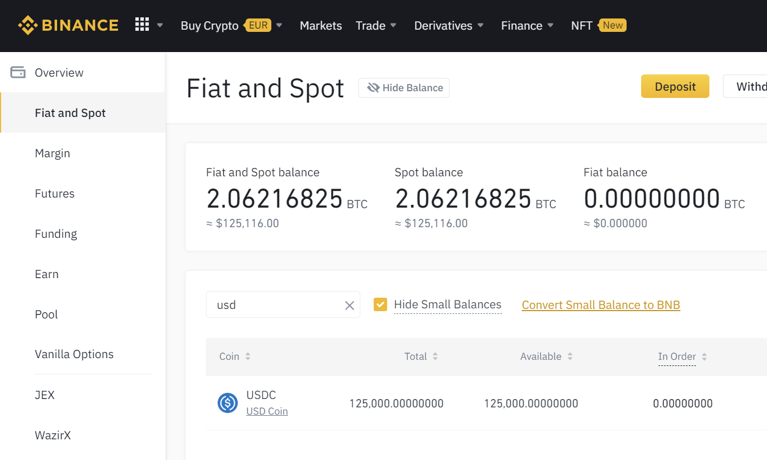Expand the Trade dropdown arrow
The image size is (767, 460).
click(x=393, y=25)
